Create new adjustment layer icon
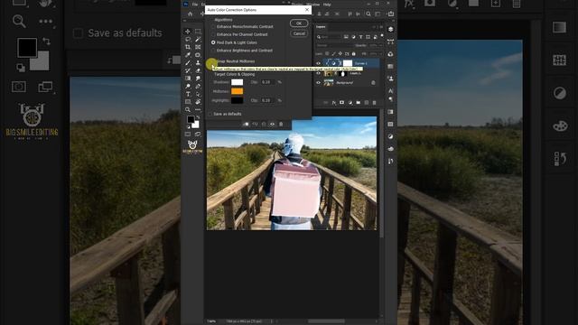 coord(350,102)
